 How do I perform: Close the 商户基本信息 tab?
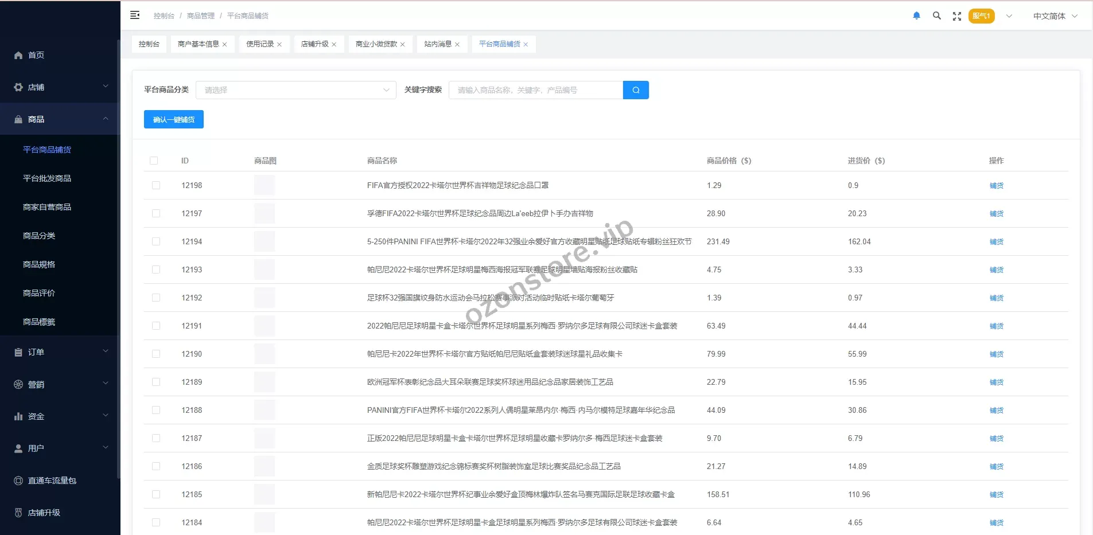pos(225,45)
